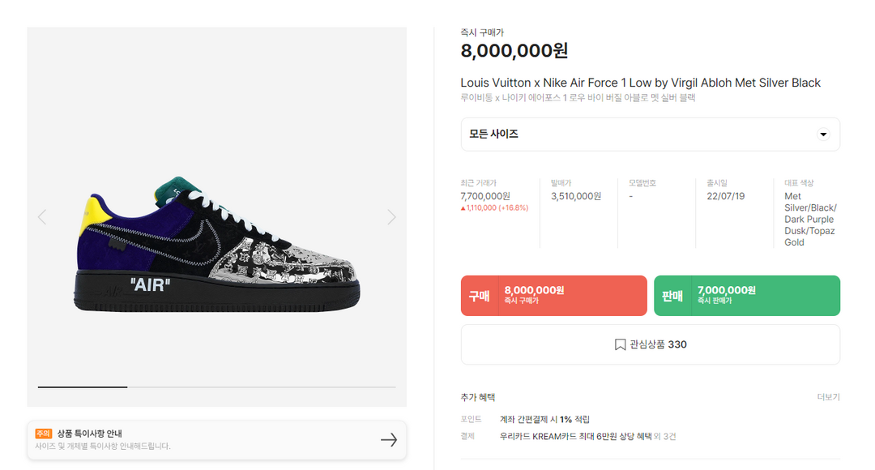Click the bookmark icon beside 관심상품
875x470 pixels.
(620, 344)
